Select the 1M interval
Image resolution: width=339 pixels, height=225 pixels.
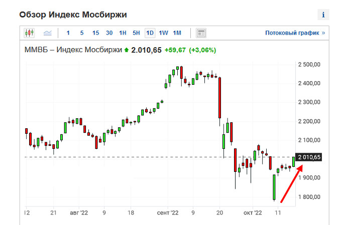point(177,33)
